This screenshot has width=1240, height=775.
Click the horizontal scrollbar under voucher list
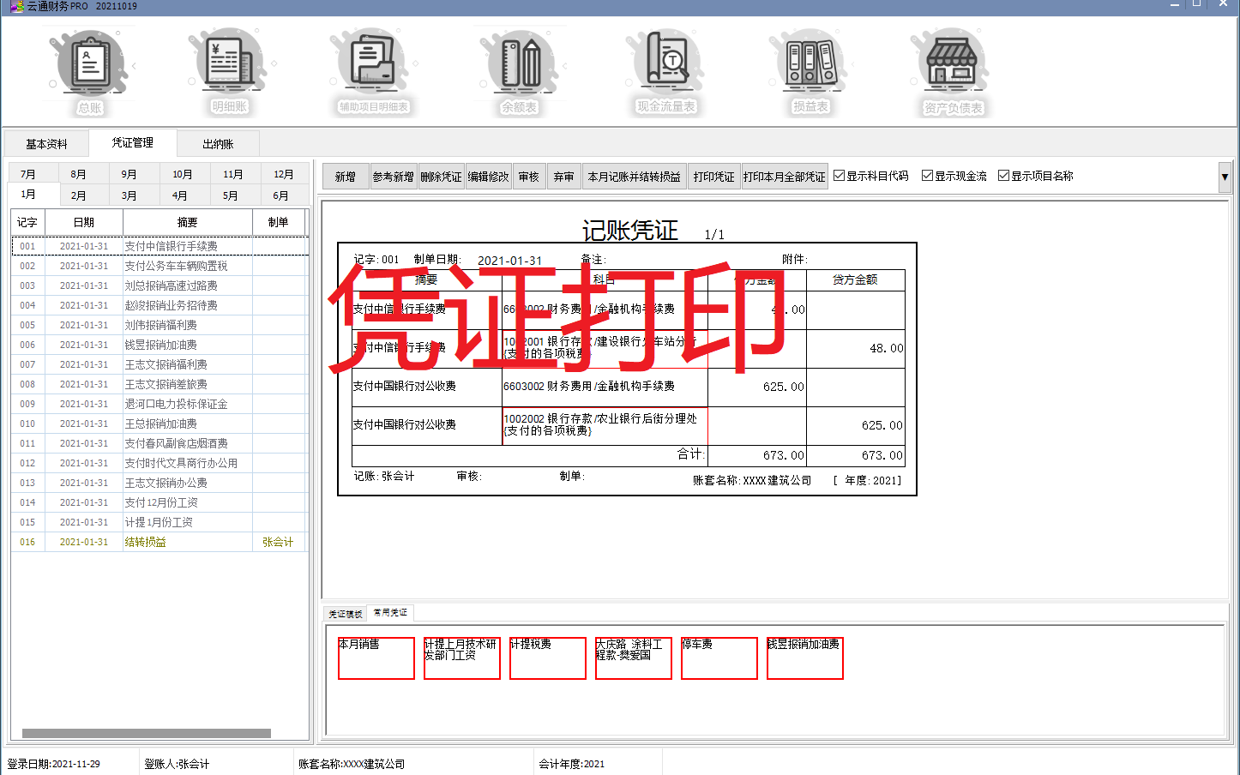[x=146, y=733]
